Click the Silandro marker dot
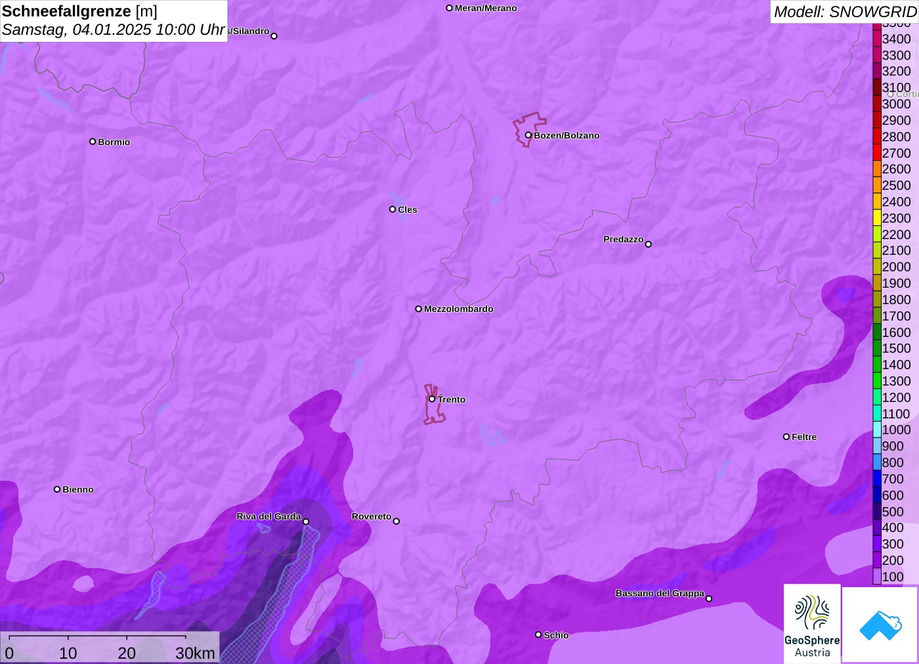 (274, 36)
